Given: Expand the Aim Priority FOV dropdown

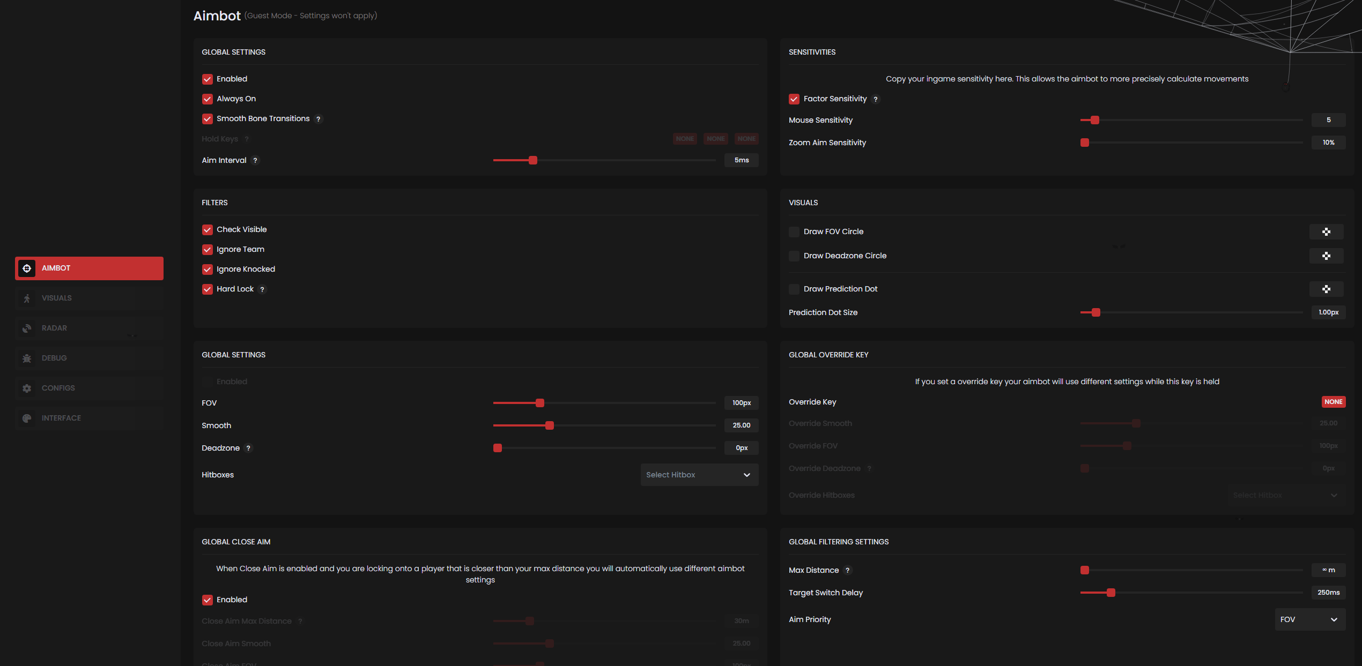Looking at the screenshot, I should pos(1309,619).
